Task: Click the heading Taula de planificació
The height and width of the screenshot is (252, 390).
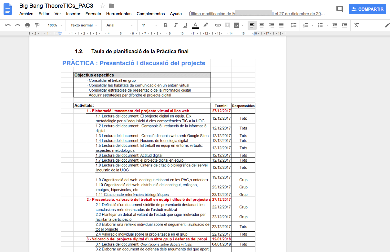Action: pyautogui.click(x=140, y=51)
